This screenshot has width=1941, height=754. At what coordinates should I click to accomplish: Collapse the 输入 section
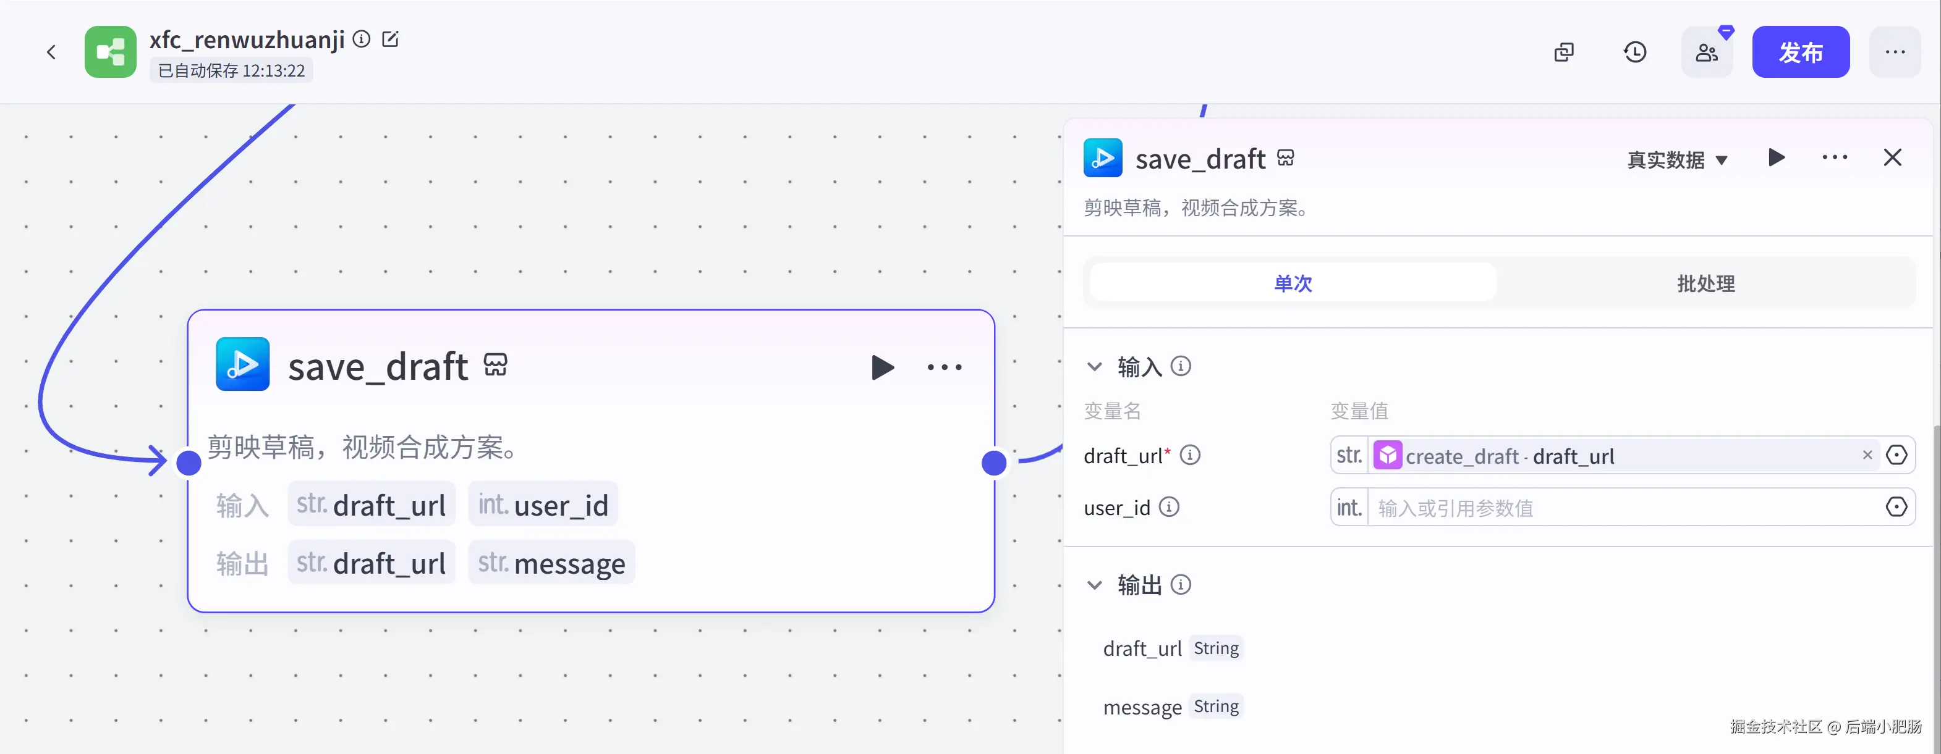pos(1094,366)
